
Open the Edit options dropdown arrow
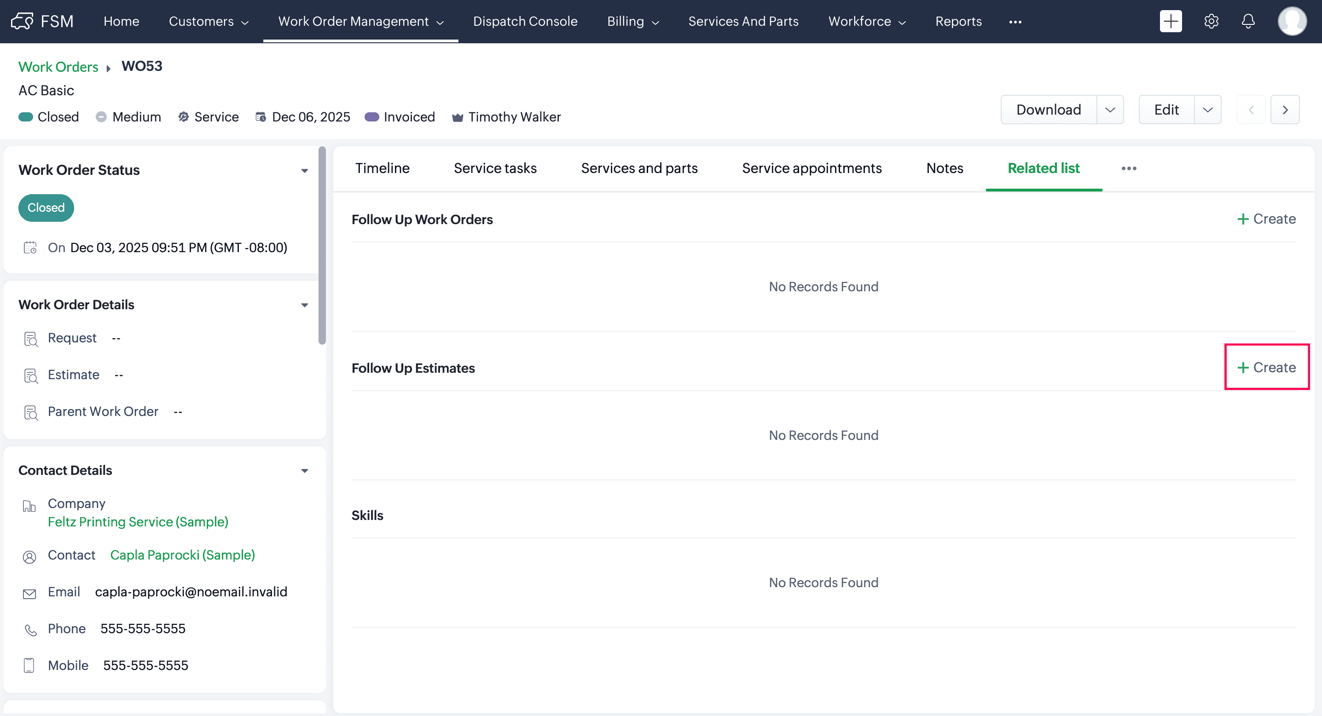click(x=1207, y=110)
